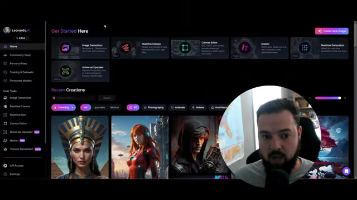357x200 pixels.
Task: Open API Access in the sidebar
Action: (16, 166)
